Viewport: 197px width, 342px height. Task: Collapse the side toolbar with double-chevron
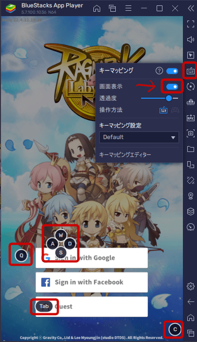191,8
